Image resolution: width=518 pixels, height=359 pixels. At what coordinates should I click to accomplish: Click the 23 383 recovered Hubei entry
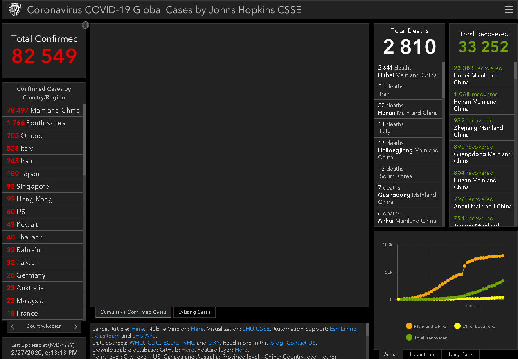[482, 75]
